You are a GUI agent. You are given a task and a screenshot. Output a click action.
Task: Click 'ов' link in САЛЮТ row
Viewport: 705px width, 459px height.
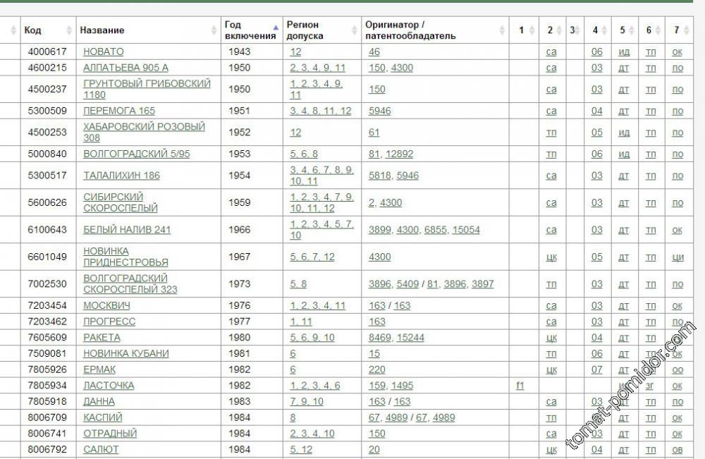click(x=678, y=450)
